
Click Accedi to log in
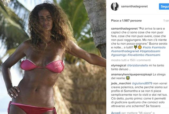click(116, 113)
